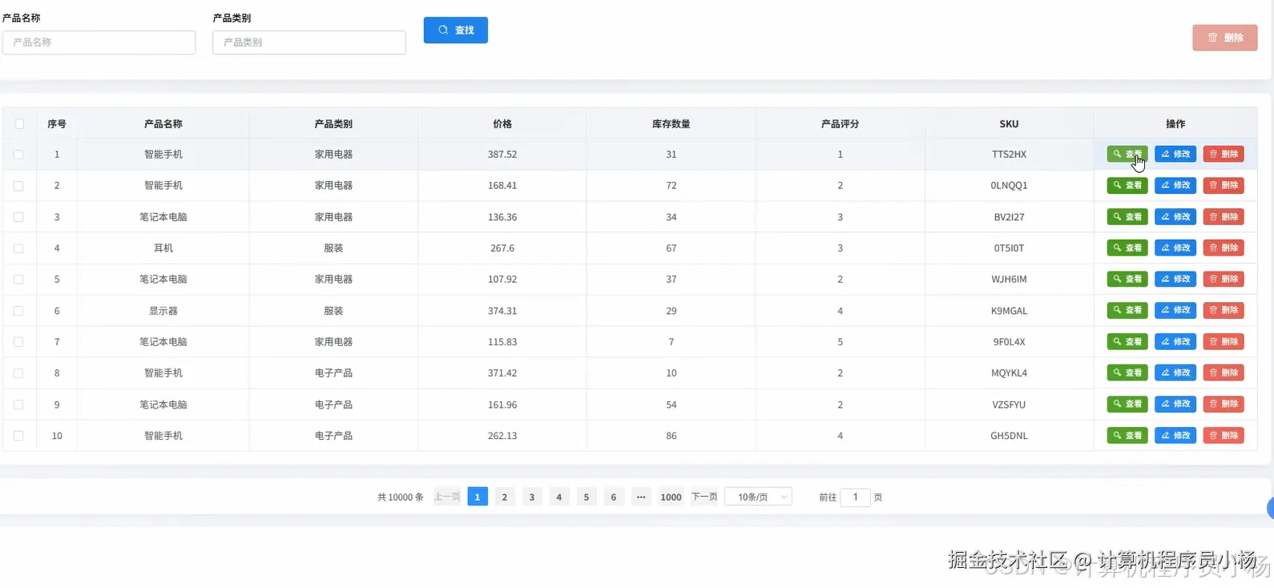View product with SKU BV2I27
Screen dimensions: 1274x588
point(1127,216)
